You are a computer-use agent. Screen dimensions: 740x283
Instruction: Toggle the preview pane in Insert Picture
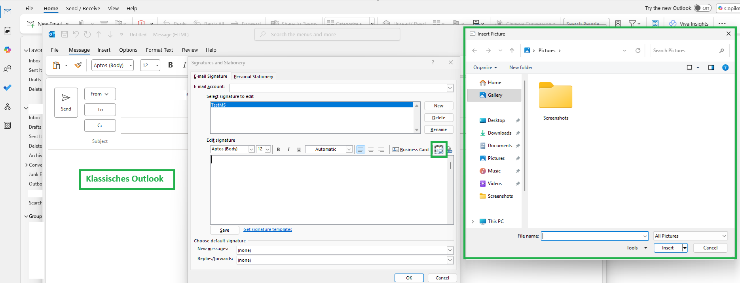pos(711,67)
